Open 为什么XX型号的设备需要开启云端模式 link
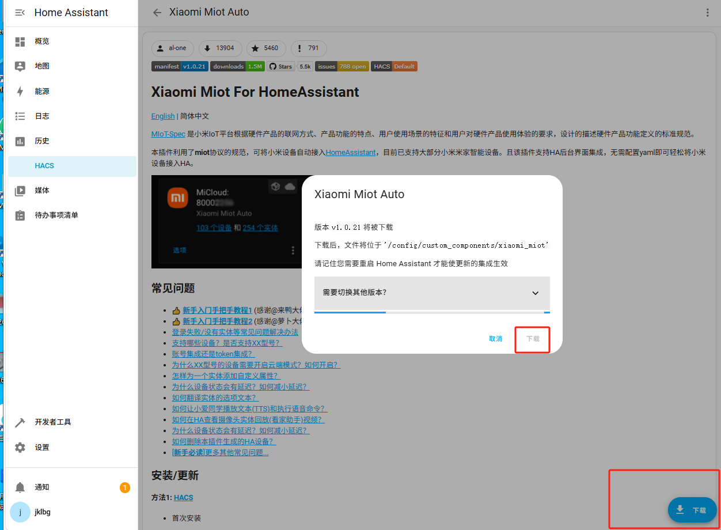The width and height of the screenshot is (721, 530). click(x=256, y=365)
